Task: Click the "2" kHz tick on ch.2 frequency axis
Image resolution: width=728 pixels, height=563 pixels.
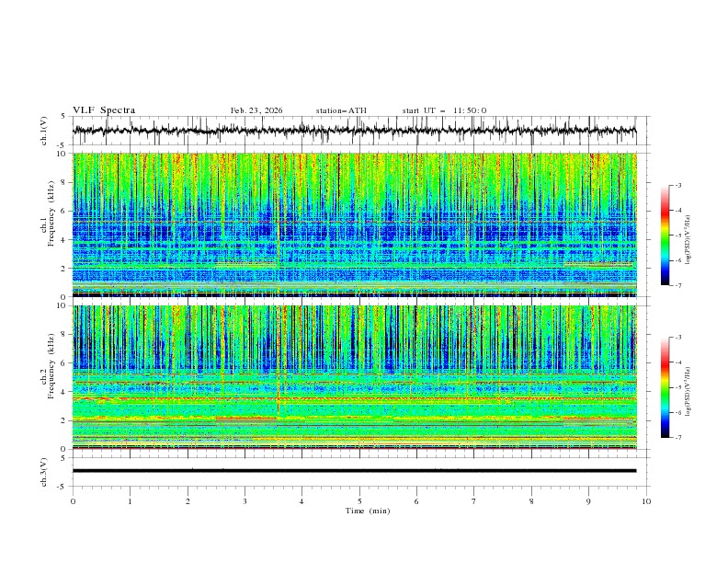Action: (64, 420)
